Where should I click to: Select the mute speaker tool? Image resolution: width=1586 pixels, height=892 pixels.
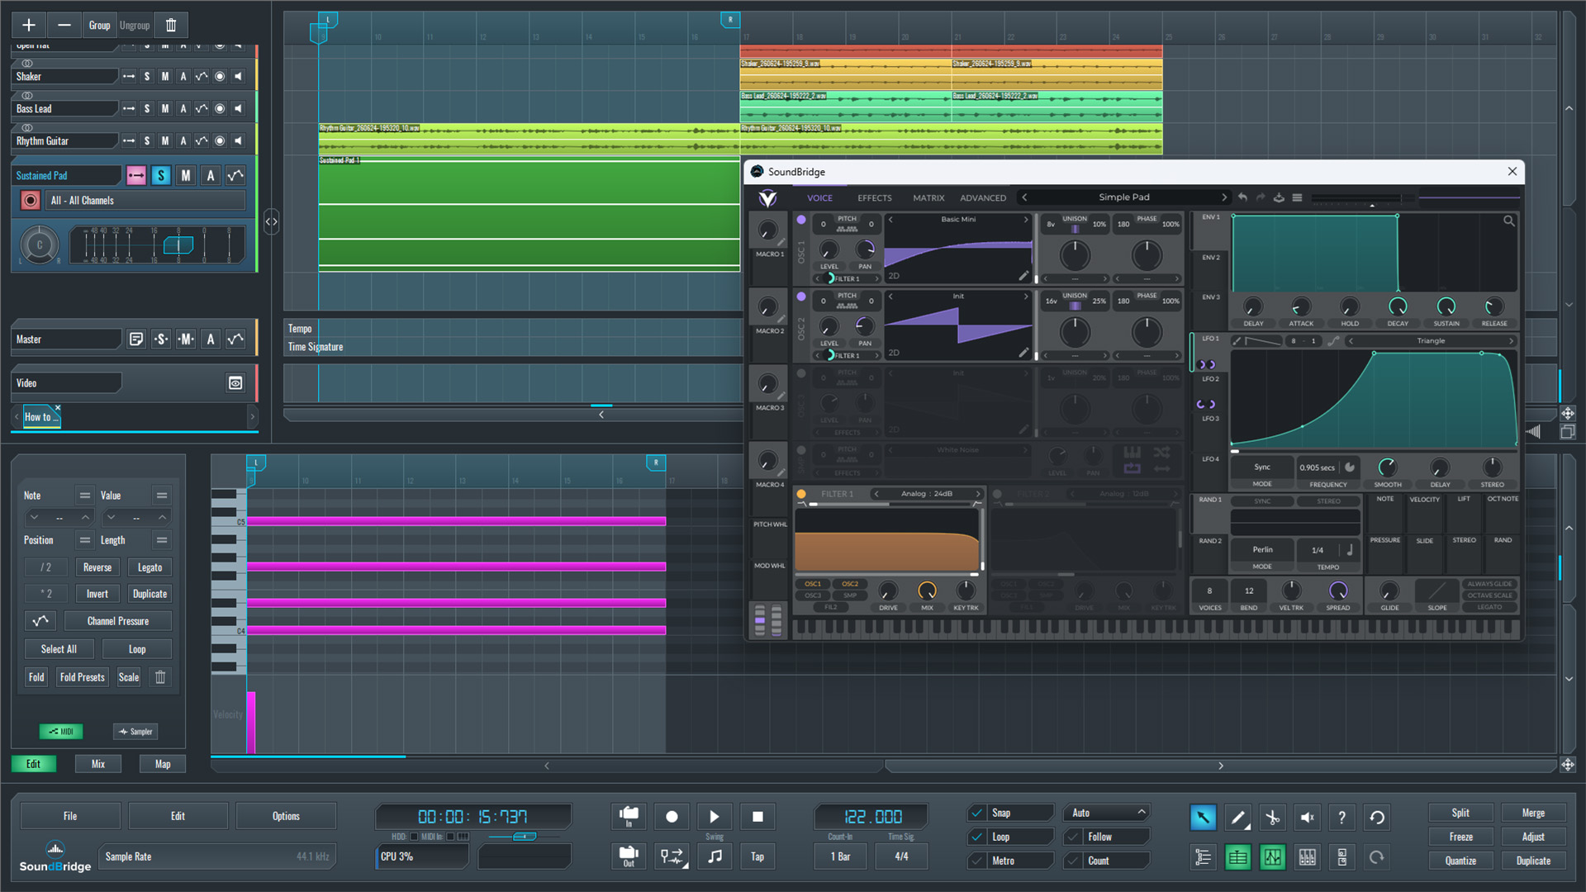pyautogui.click(x=1307, y=818)
